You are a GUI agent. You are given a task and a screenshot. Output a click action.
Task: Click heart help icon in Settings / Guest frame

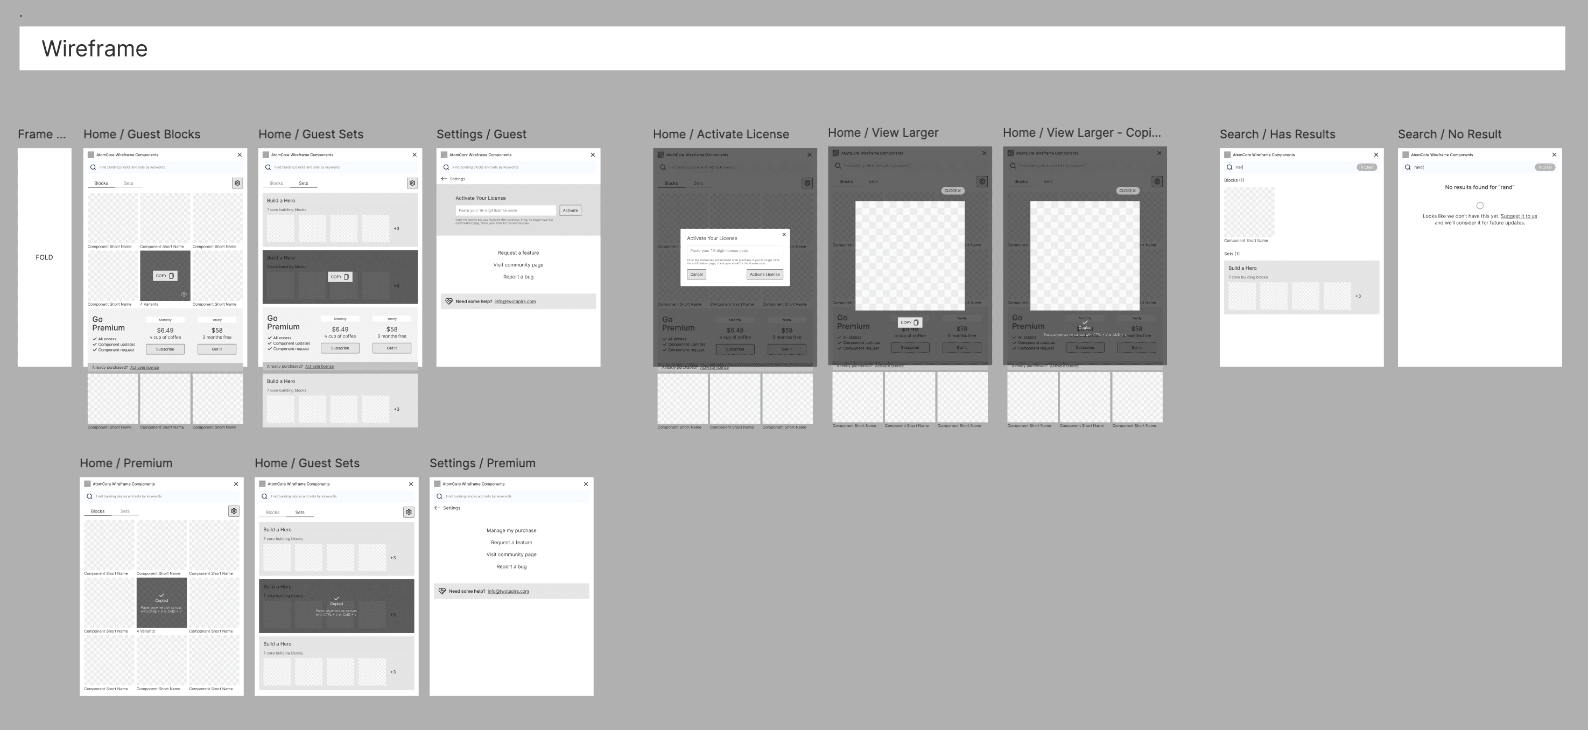449,301
